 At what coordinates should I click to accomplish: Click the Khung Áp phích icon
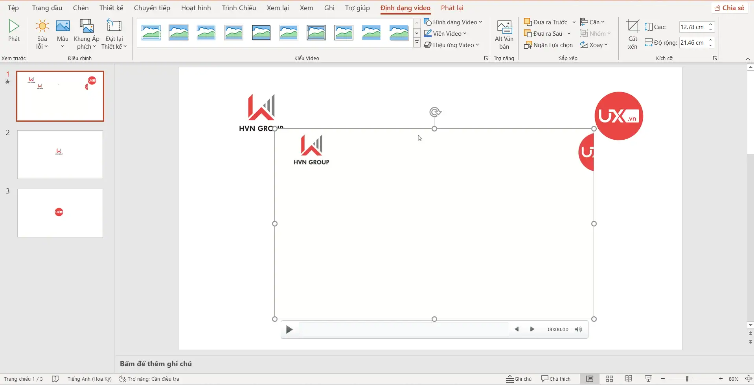click(86, 27)
